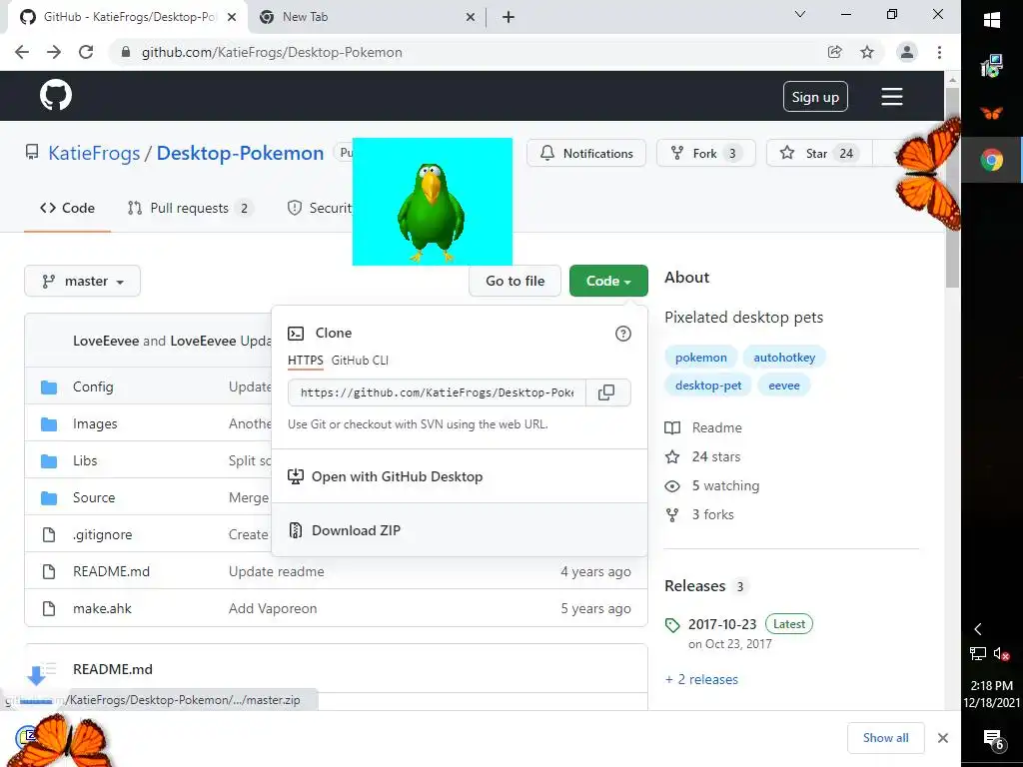Viewport: 1023px width, 767px height.
Task: Close the downloads bar
Action: 943,738
